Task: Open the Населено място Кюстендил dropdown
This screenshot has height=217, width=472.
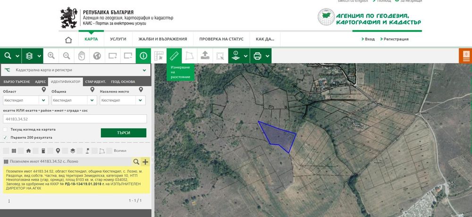Action: point(123,100)
